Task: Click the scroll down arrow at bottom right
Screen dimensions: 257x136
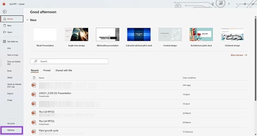Action: (x=255, y=134)
